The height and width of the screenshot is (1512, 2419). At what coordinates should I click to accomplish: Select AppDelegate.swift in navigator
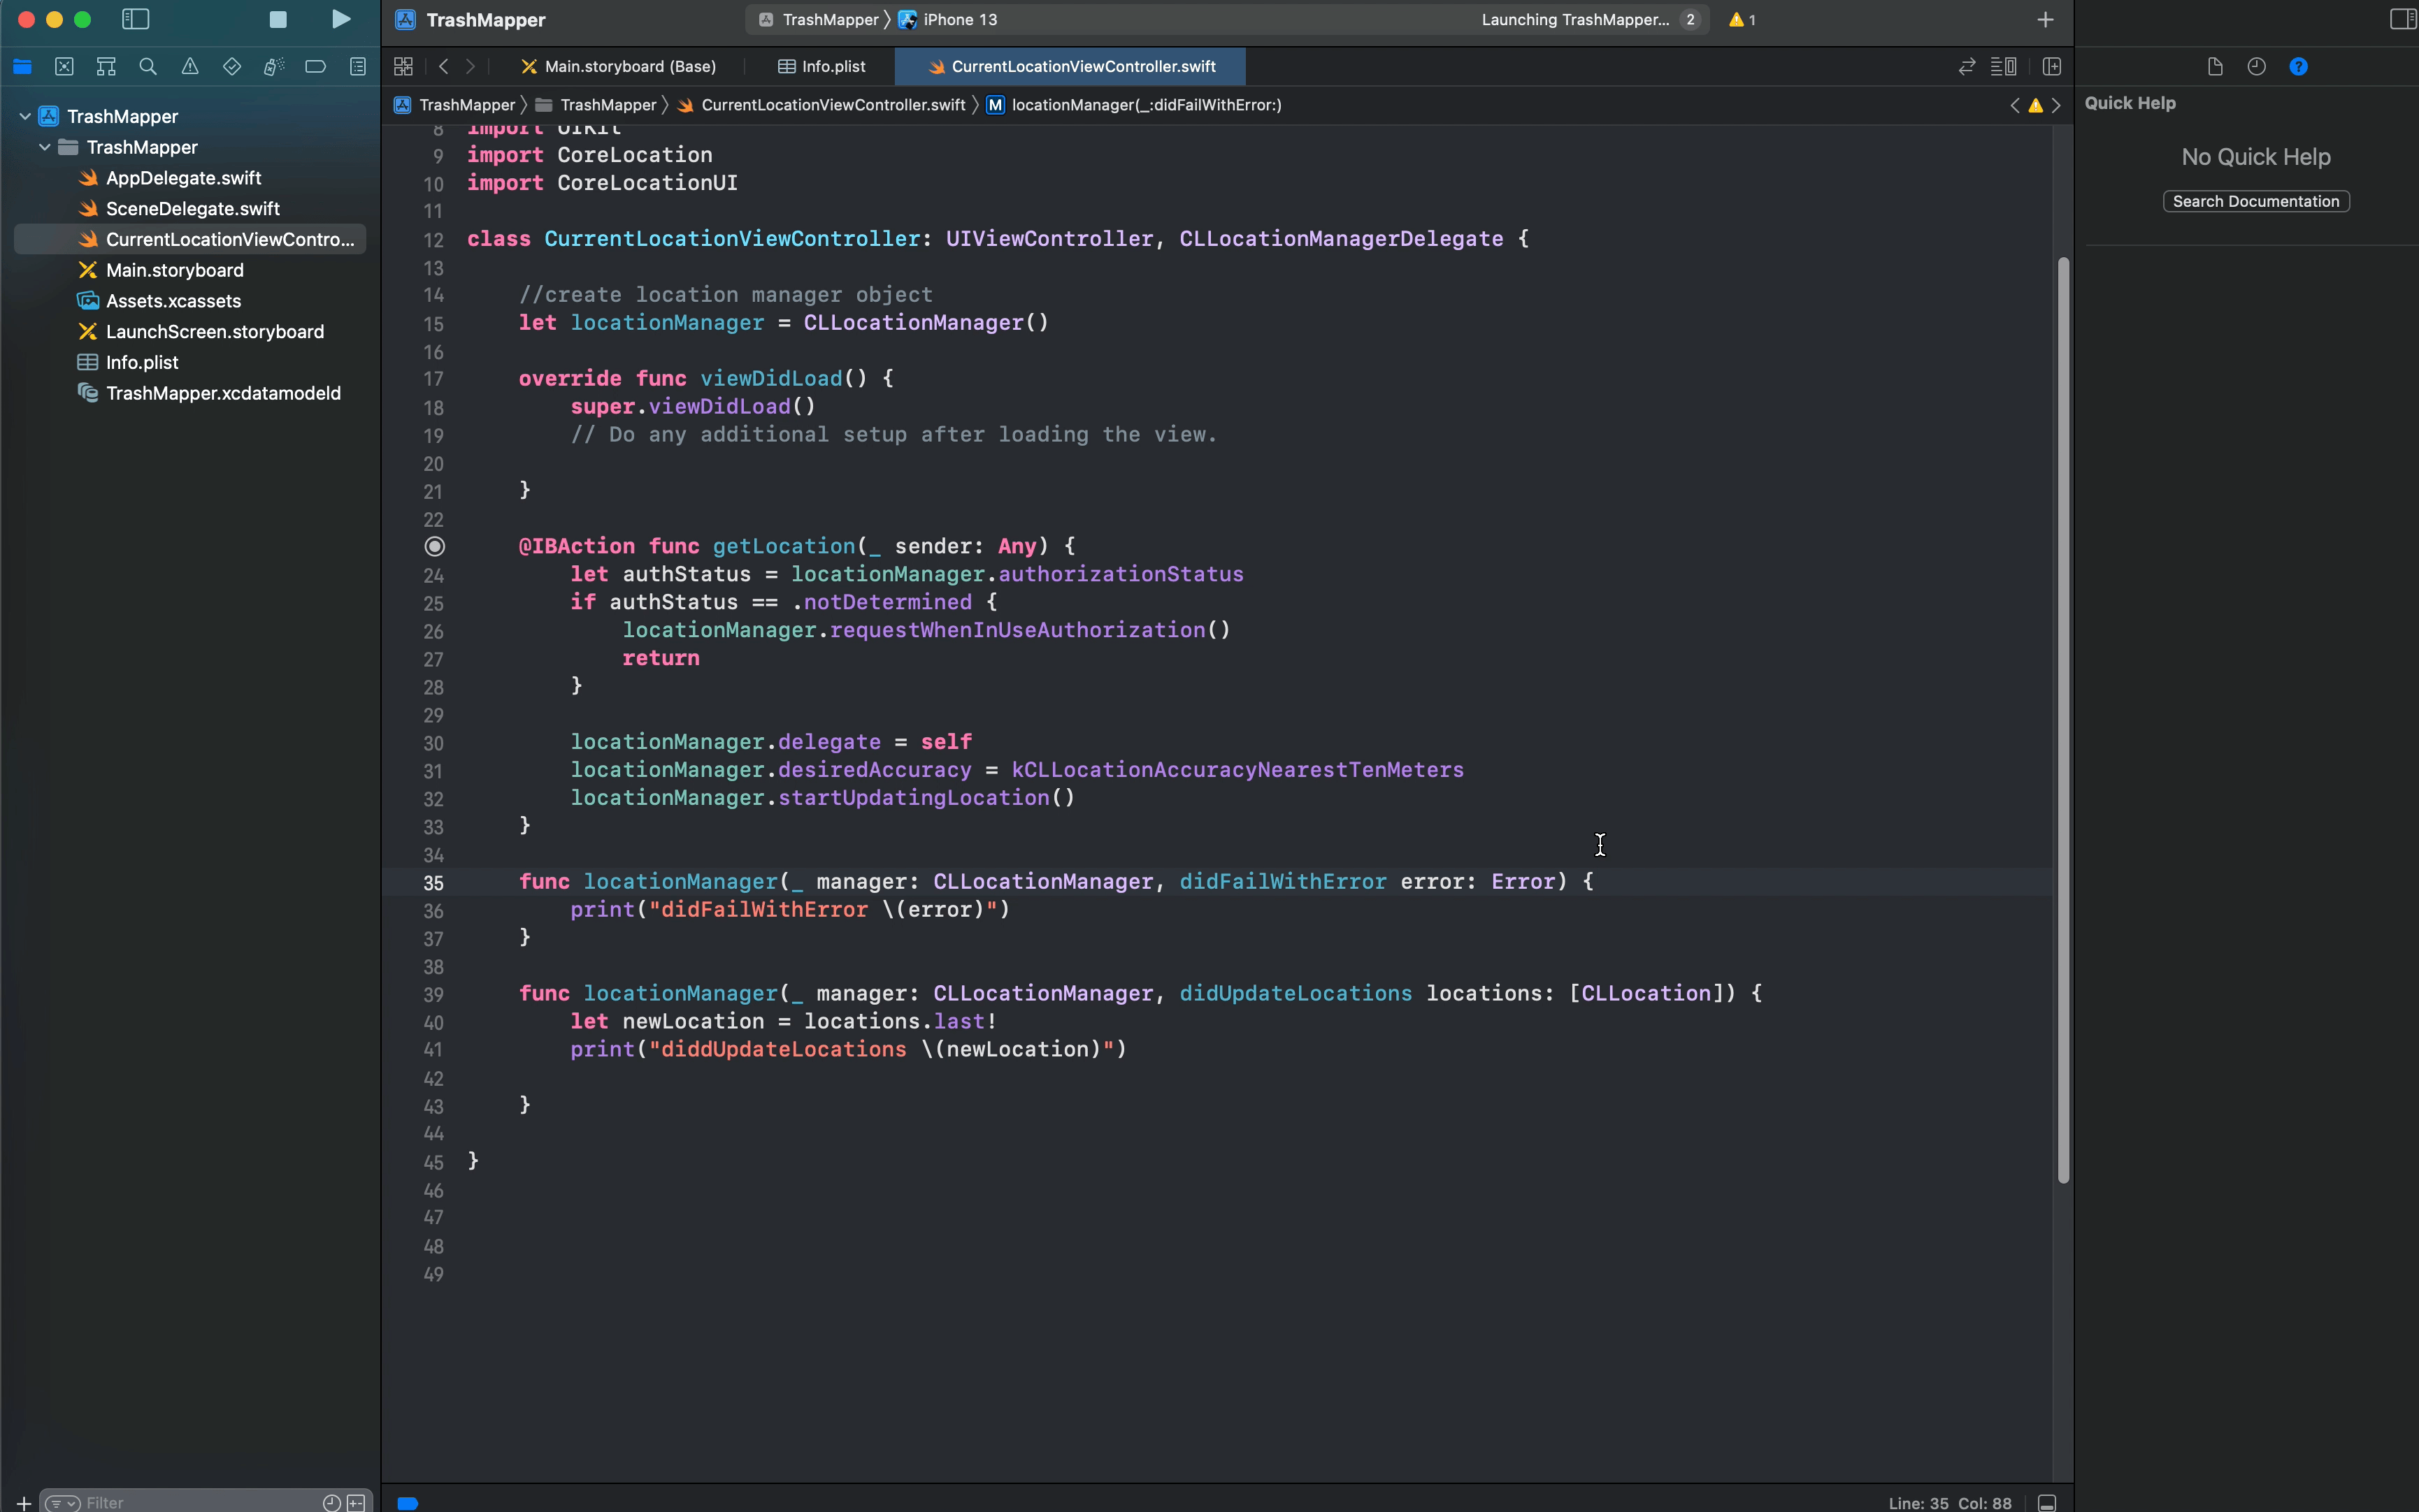point(184,178)
